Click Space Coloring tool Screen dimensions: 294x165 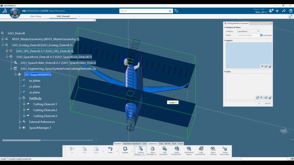pos(213,151)
